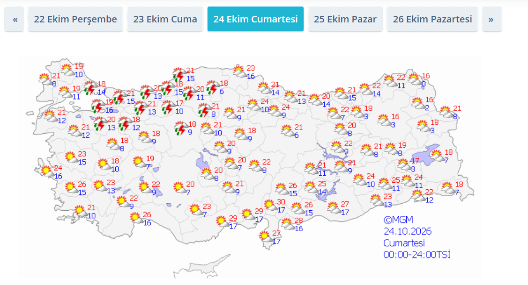Click the partly cloudy icon with 16 and 0
The height and width of the screenshot is (285, 528).
pos(415,79)
